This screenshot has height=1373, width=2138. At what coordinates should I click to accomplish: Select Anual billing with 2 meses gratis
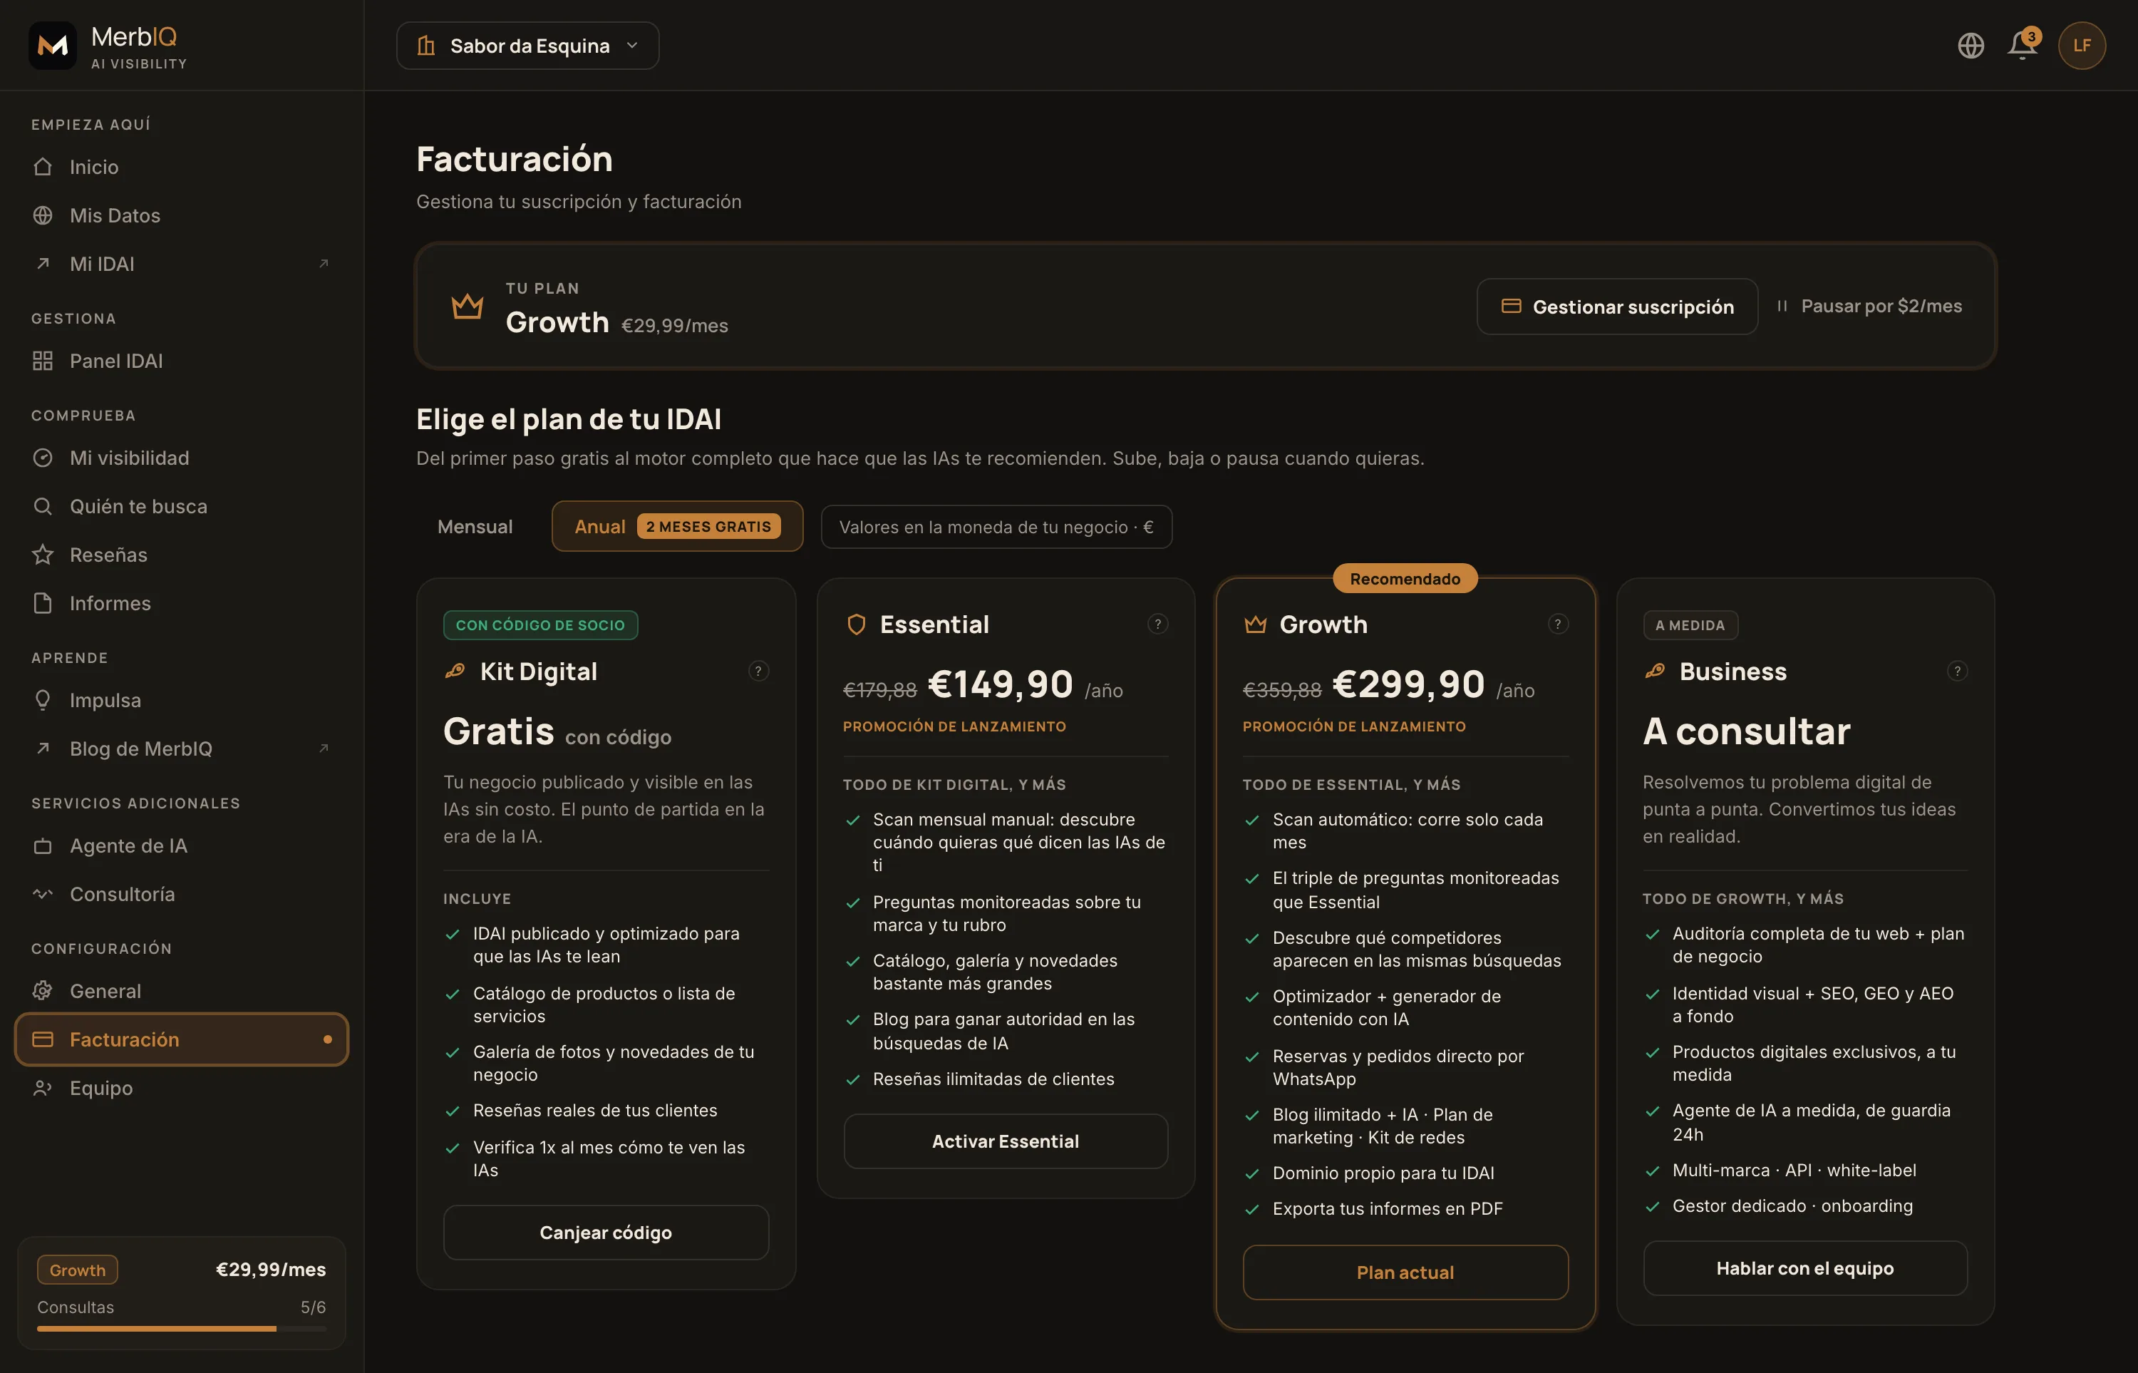click(677, 527)
